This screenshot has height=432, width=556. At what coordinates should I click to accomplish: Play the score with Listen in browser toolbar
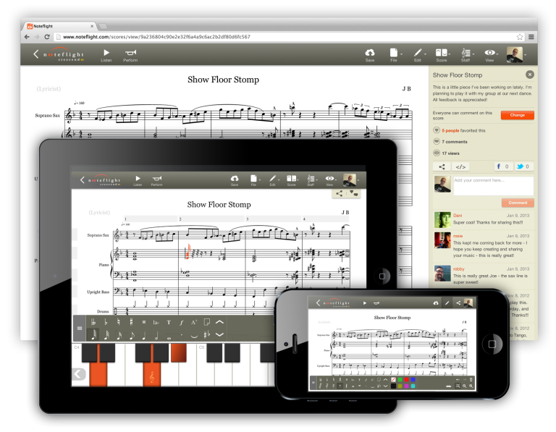[x=106, y=55]
